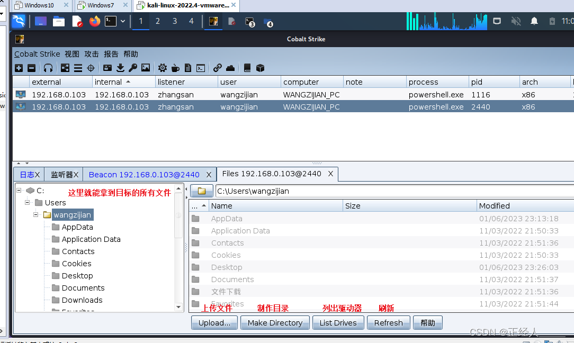
Task: Click the Refresh button
Action: [388, 323]
